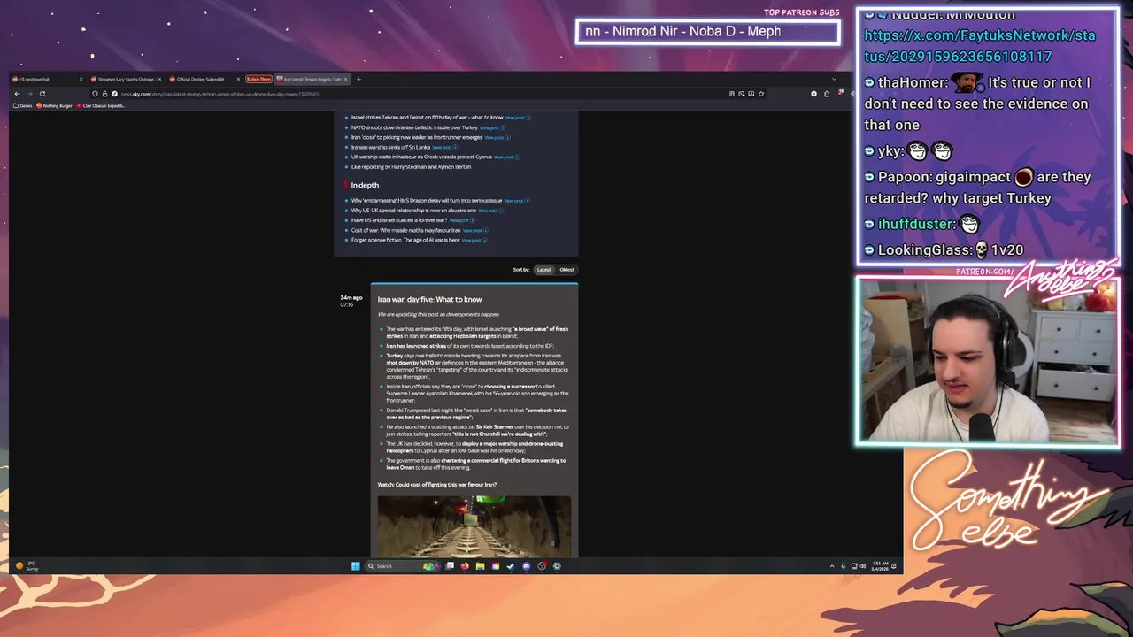View post for Cost of war missile maths
The image size is (1133, 637).
[474, 230]
